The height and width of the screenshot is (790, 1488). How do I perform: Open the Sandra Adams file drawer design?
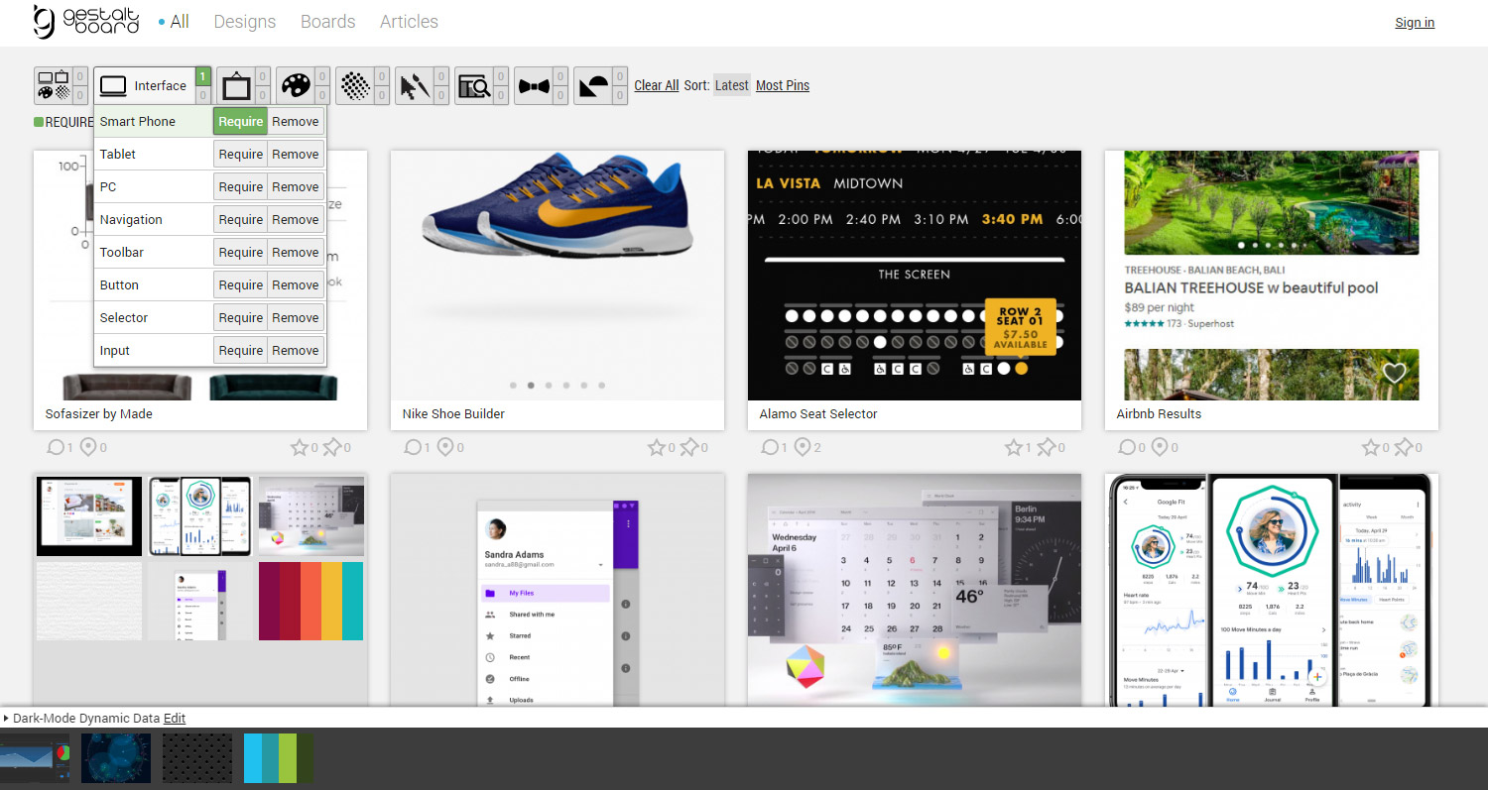[558, 590]
